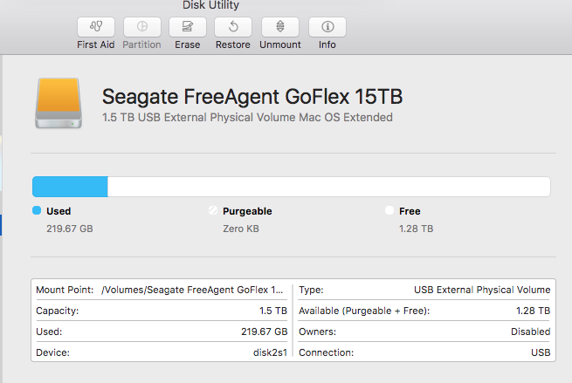This screenshot has height=383, width=572.
Task: Select the Connection USB row
Action: pyautogui.click(x=424, y=353)
